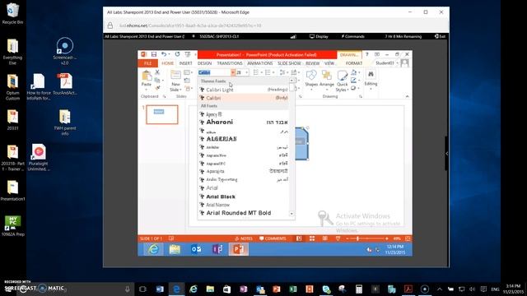Open Outlook in remote taskbar

click(x=196, y=249)
